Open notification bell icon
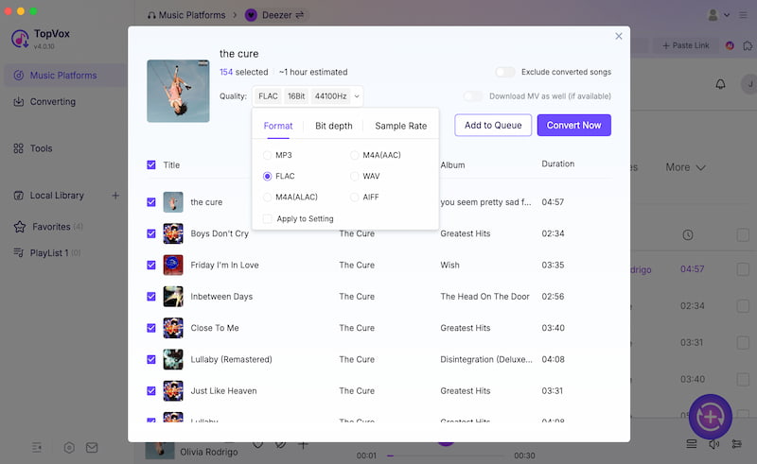The width and height of the screenshot is (757, 464). point(720,84)
